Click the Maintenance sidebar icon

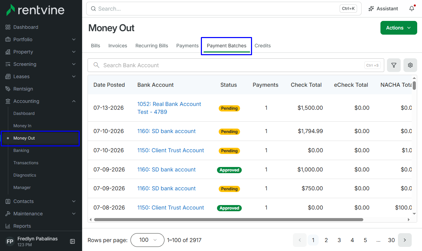[x=8, y=214]
